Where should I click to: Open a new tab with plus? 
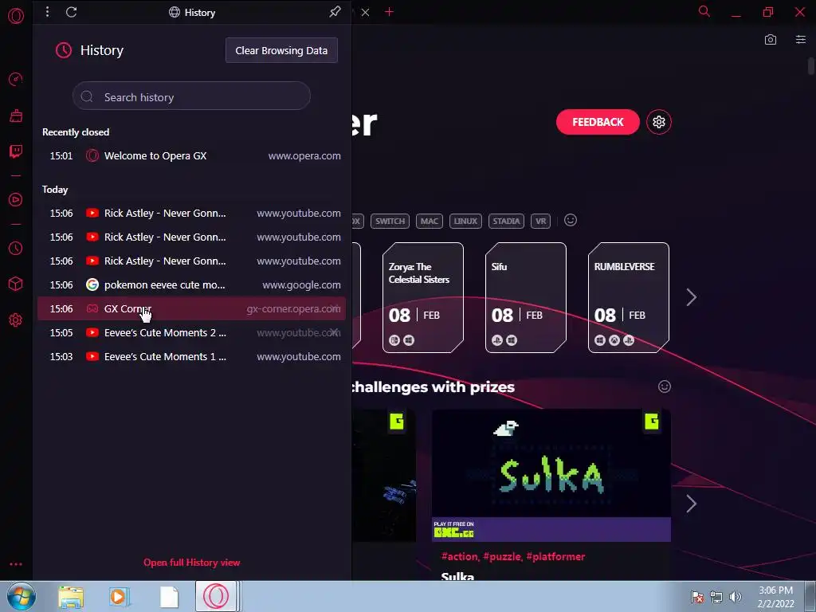pyautogui.click(x=389, y=11)
